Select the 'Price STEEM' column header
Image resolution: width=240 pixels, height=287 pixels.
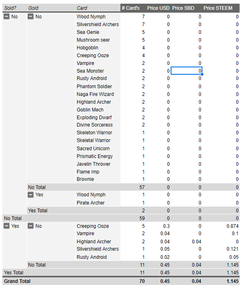pyautogui.click(x=218, y=8)
